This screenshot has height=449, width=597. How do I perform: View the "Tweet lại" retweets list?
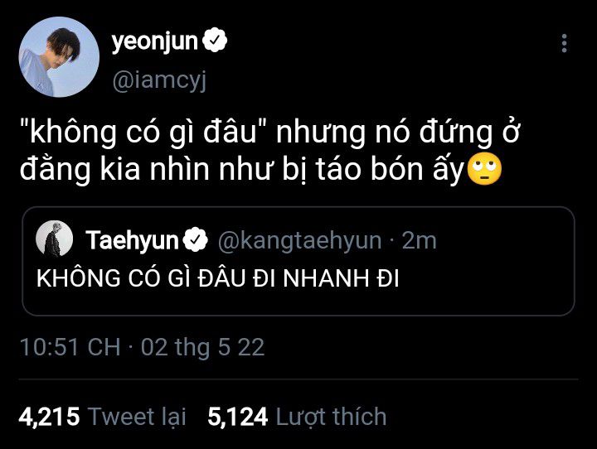pyautogui.click(x=138, y=416)
